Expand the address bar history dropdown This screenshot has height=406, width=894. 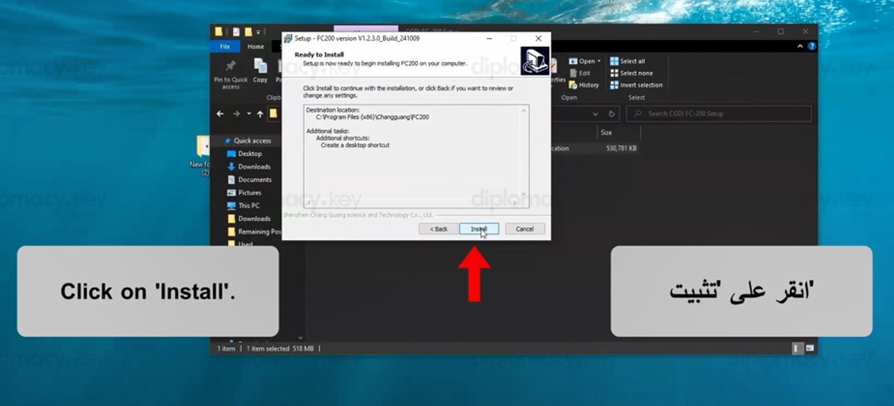pos(596,114)
